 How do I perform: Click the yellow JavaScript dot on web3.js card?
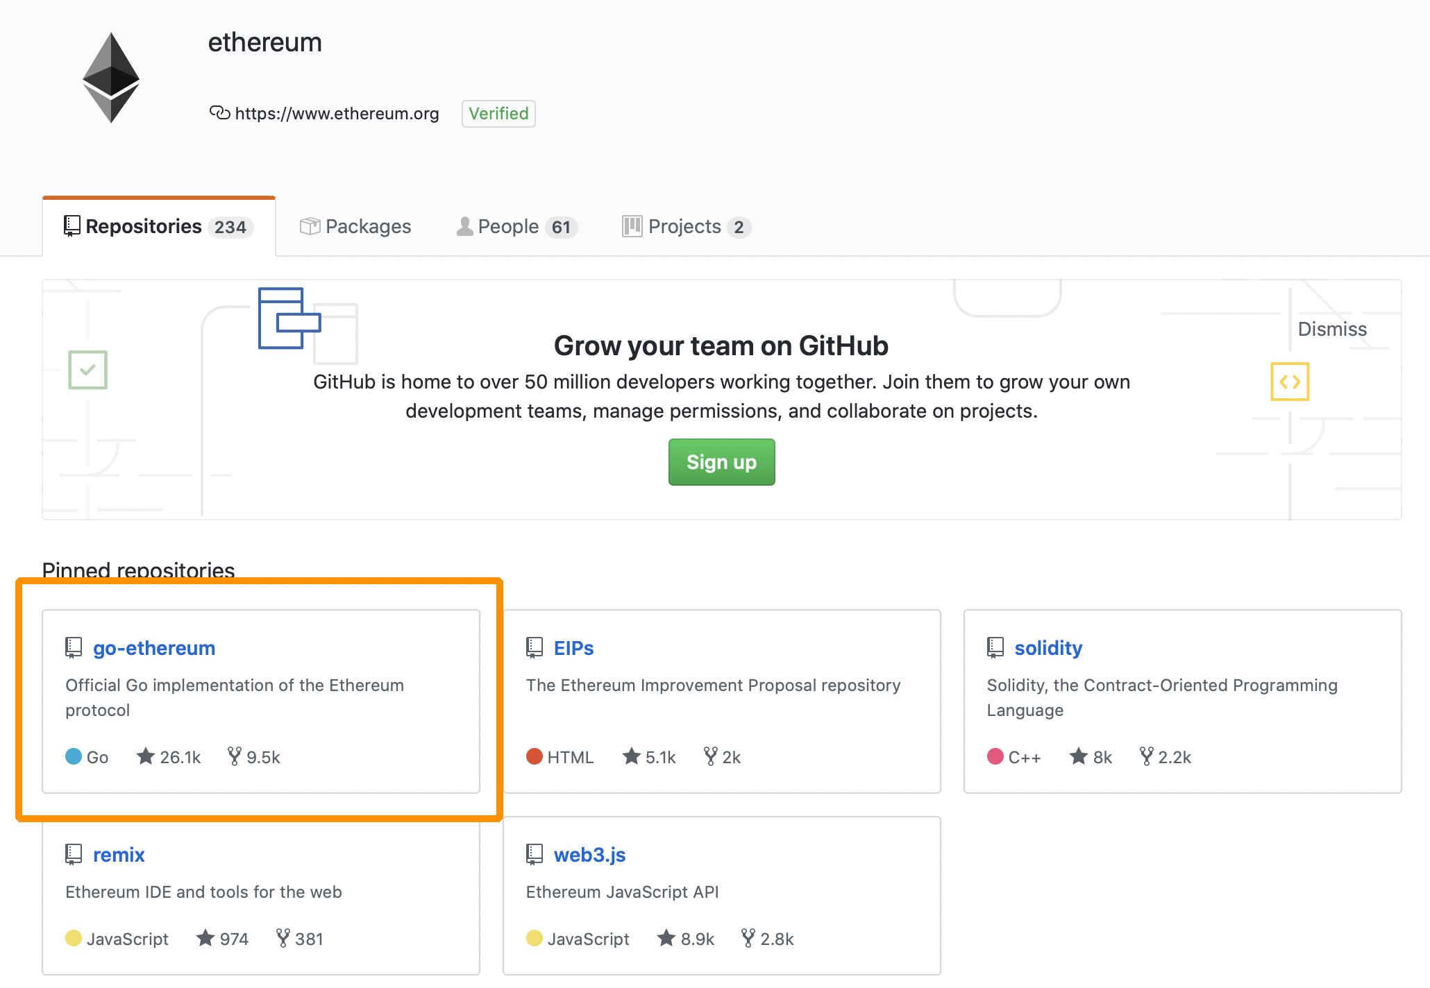tap(535, 938)
